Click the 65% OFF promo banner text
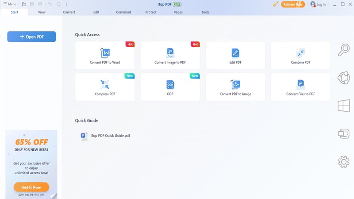Viewport: 354px width, 199px height. click(x=31, y=142)
